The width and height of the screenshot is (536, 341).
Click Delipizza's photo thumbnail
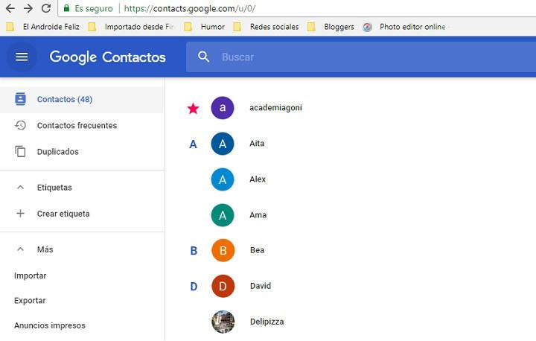tap(223, 322)
